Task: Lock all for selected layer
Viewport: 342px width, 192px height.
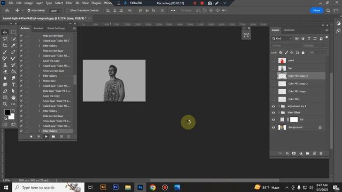Action: (x=303, y=53)
